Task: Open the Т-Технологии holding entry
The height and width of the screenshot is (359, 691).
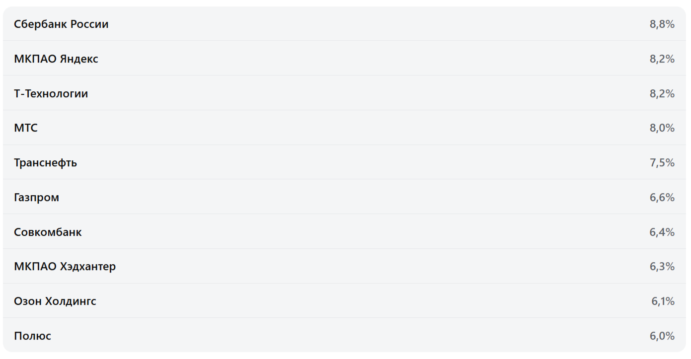Action: click(x=51, y=94)
